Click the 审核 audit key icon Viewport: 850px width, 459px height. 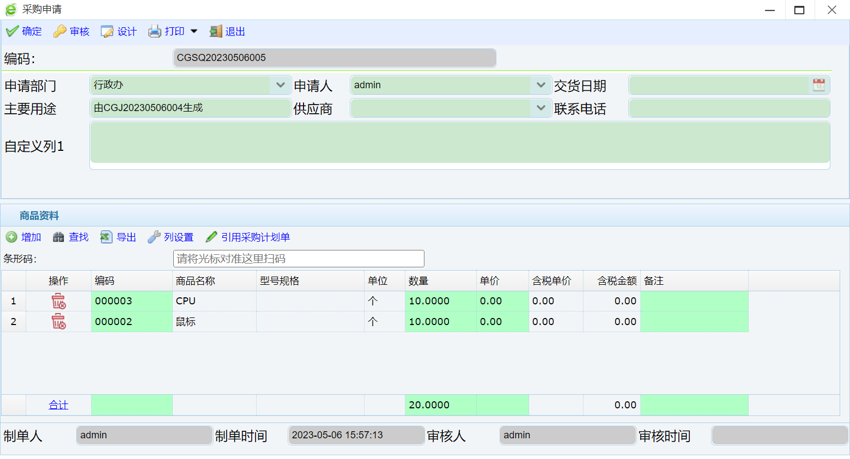[x=59, y=32]
